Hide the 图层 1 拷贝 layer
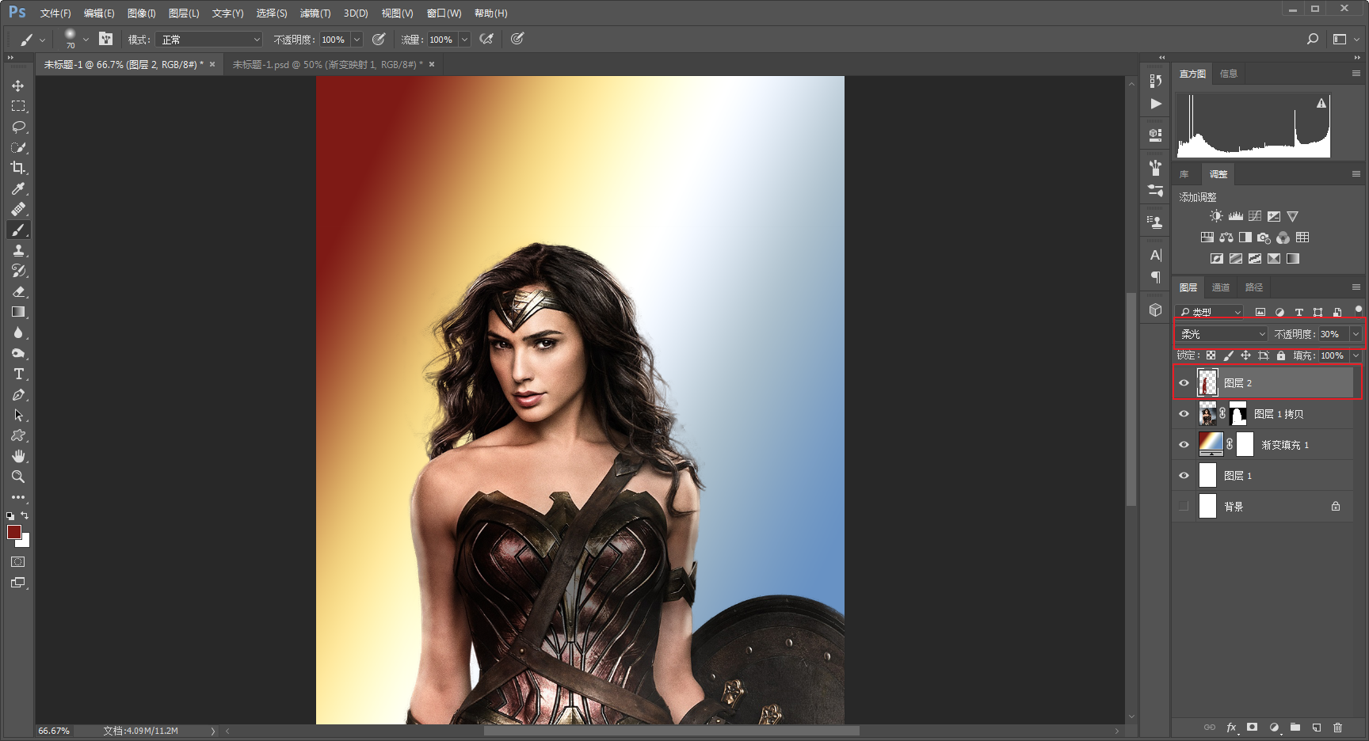The height and width of the screenshot is (741, 1369). click(1184, 414)
